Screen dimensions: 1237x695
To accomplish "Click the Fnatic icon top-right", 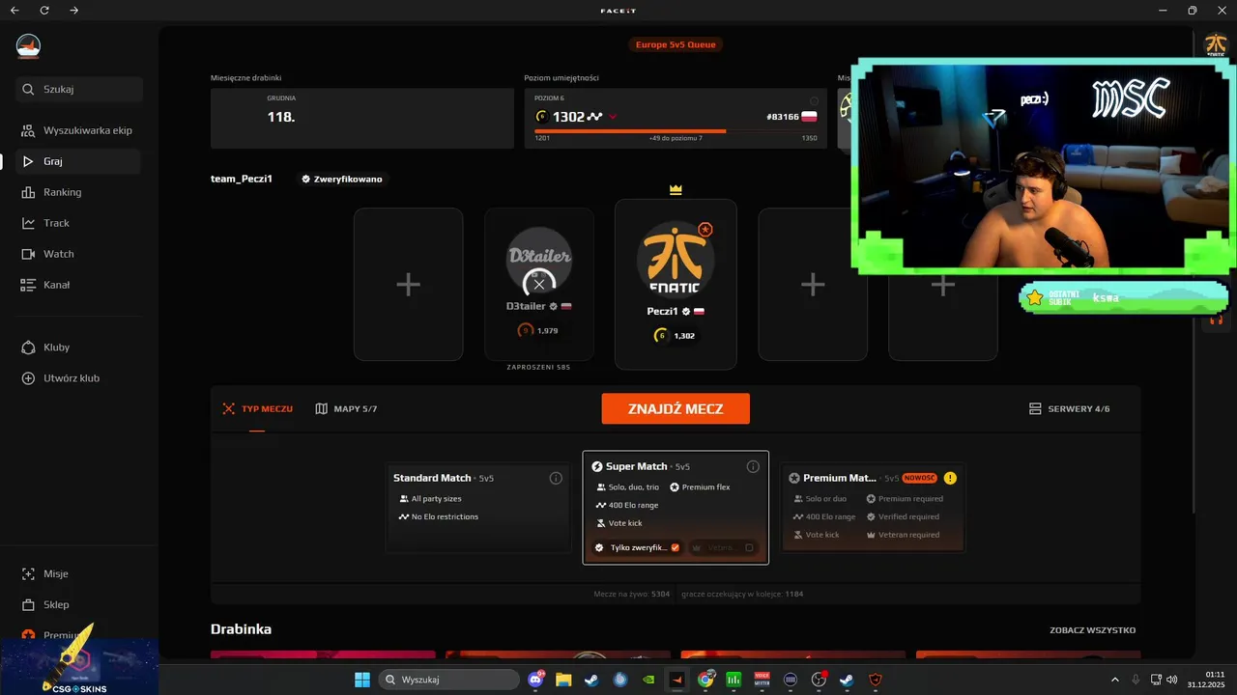I will 1215,44.
